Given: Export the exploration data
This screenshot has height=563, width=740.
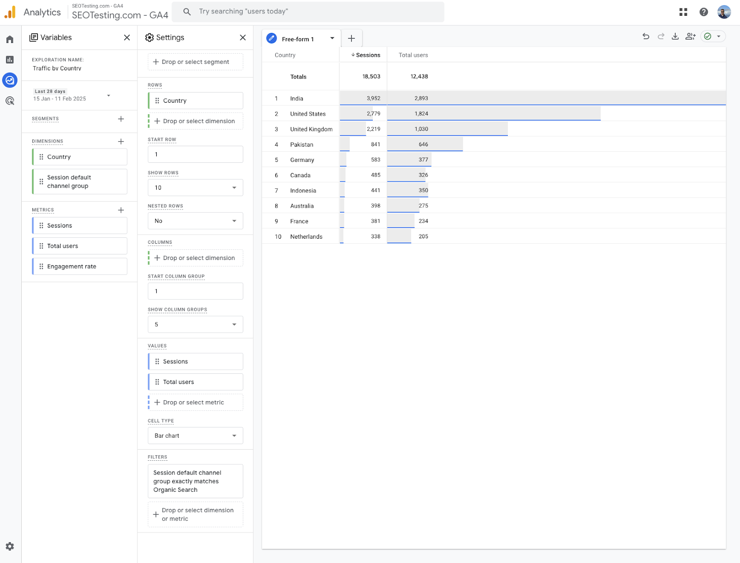Looking at the screenshot, I should (x=675, y=36).
